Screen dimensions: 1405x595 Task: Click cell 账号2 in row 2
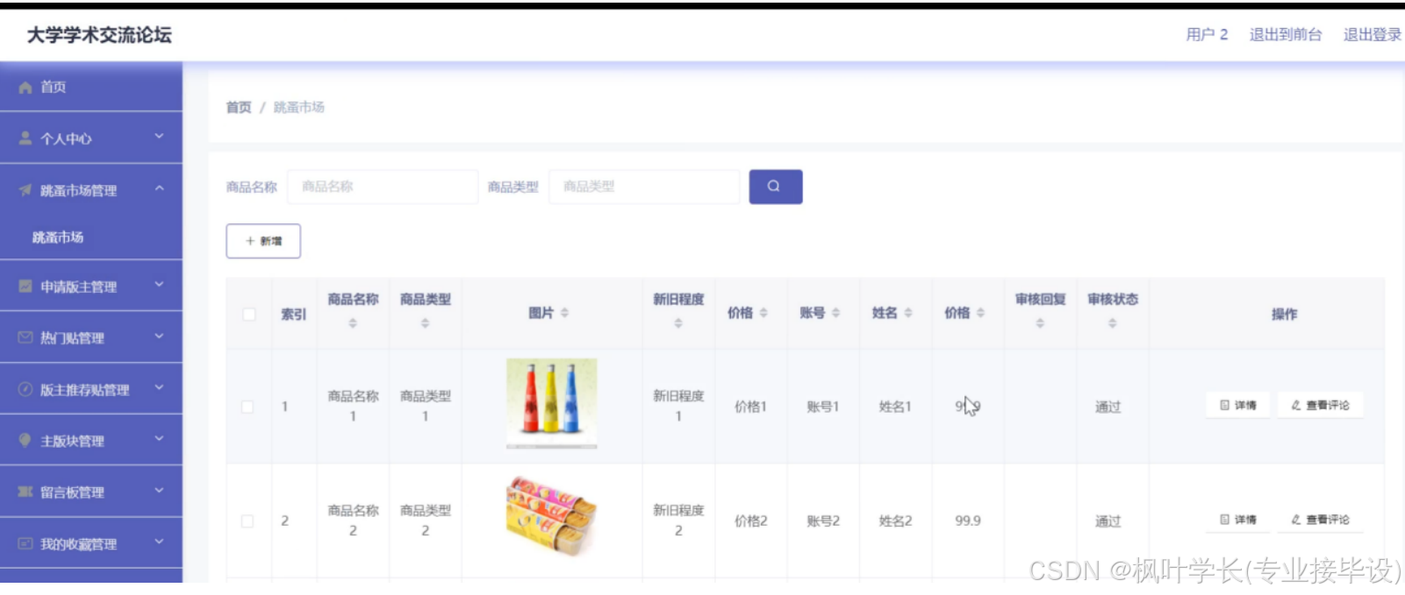click(x=823, y=521)
